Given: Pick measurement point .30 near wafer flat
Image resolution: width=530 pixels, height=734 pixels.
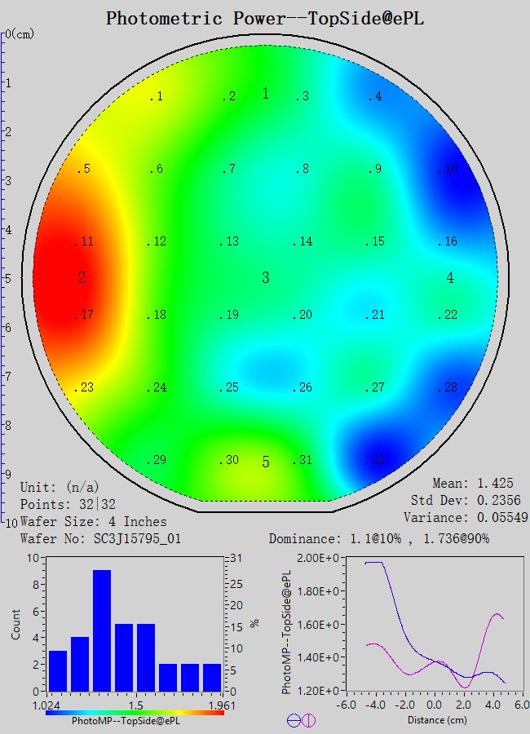Looking at the screenshot, I should tap(229, 461).
